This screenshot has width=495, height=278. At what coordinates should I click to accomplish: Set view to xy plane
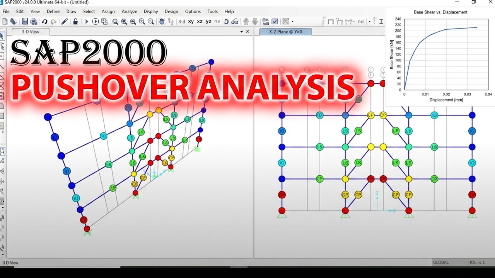191,22
